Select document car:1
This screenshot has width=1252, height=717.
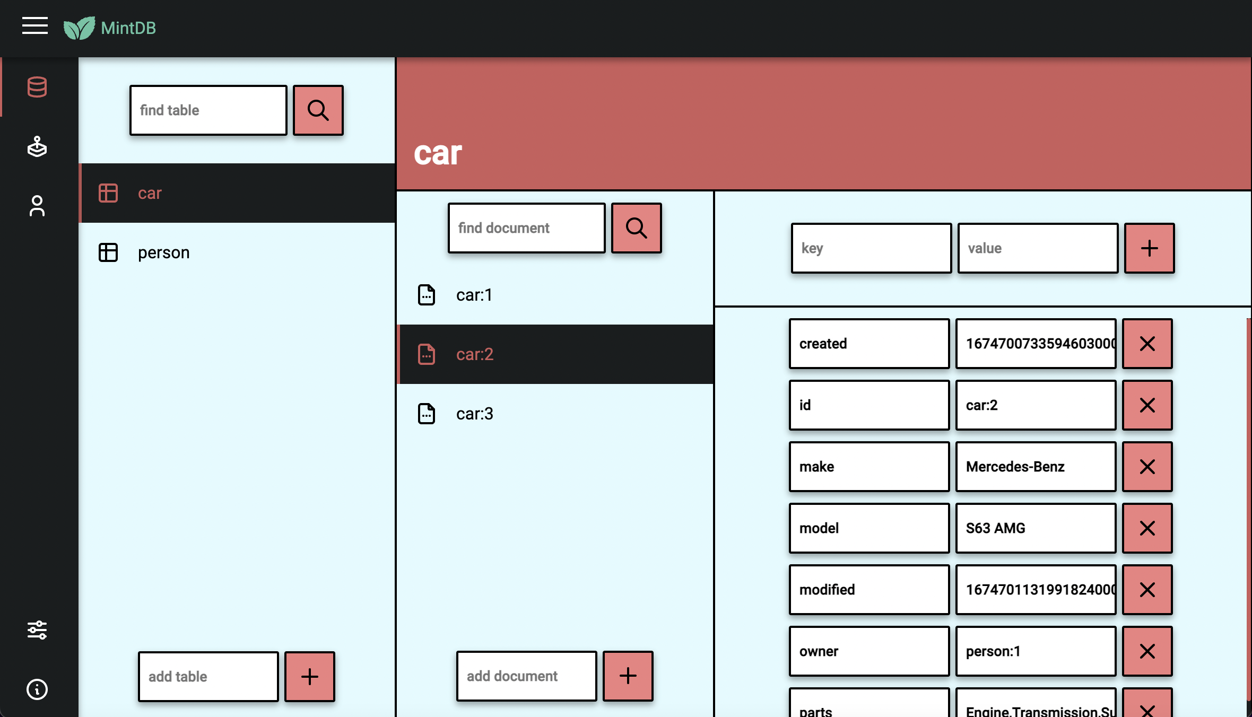coord(474,295)
